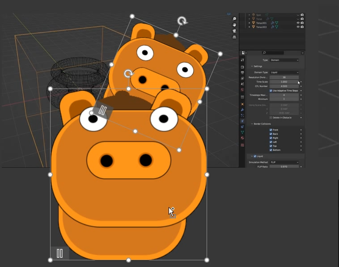Open the Material properties tab
Viewport: 339px width, 267px height.
click(242, 138)
